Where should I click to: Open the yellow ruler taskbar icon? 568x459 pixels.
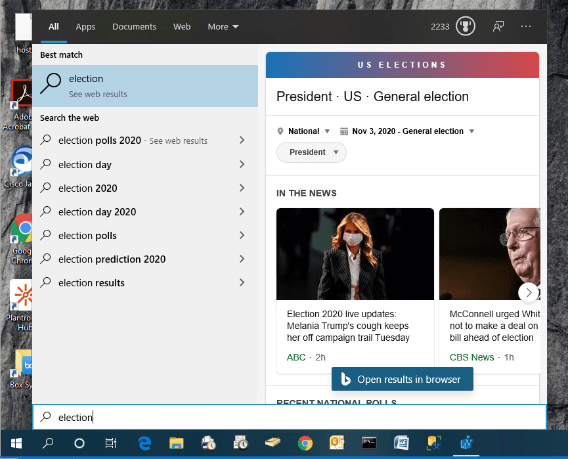point(273,443)
